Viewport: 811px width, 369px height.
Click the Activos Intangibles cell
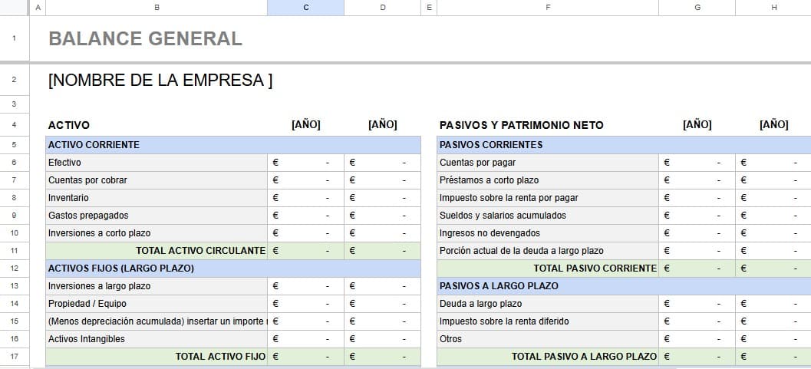point(157,339)
